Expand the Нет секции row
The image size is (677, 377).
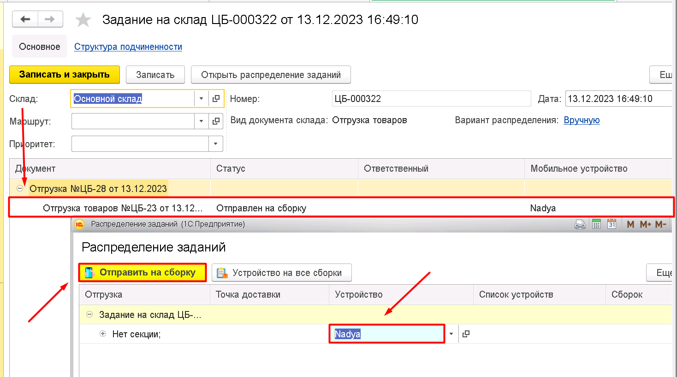(103, 334)
